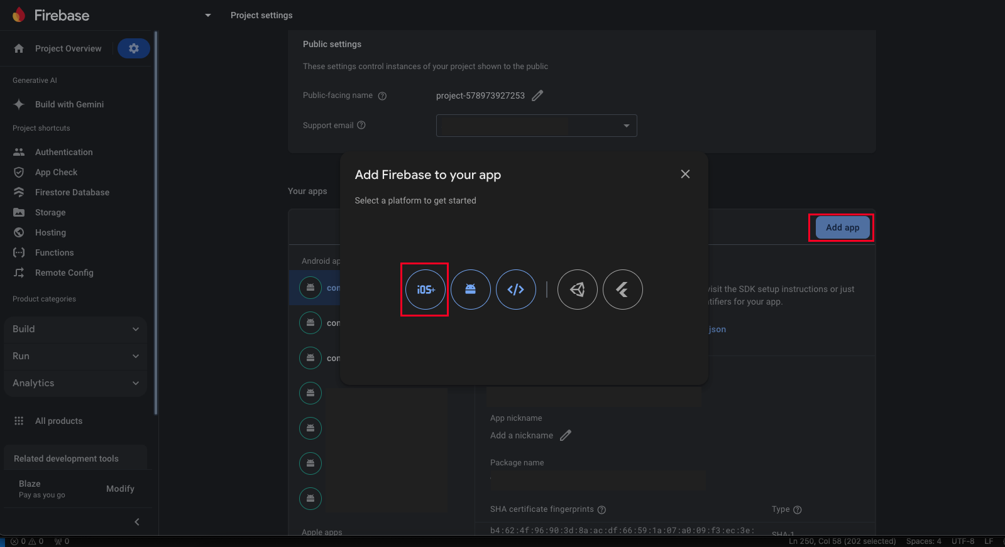
Task: Select the iOS+ platform icon
Action: (x=426, y=290)
